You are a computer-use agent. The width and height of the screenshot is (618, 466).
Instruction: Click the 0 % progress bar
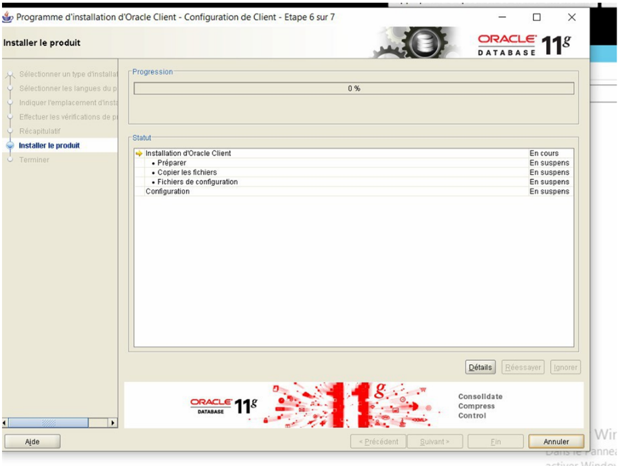354,88
